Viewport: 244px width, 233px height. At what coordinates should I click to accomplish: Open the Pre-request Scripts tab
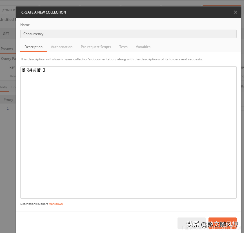coord(96,47)
